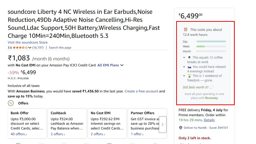Screen dimensions: 256x144
Task: Open the delivery Details link
Action: click(209, 120)
